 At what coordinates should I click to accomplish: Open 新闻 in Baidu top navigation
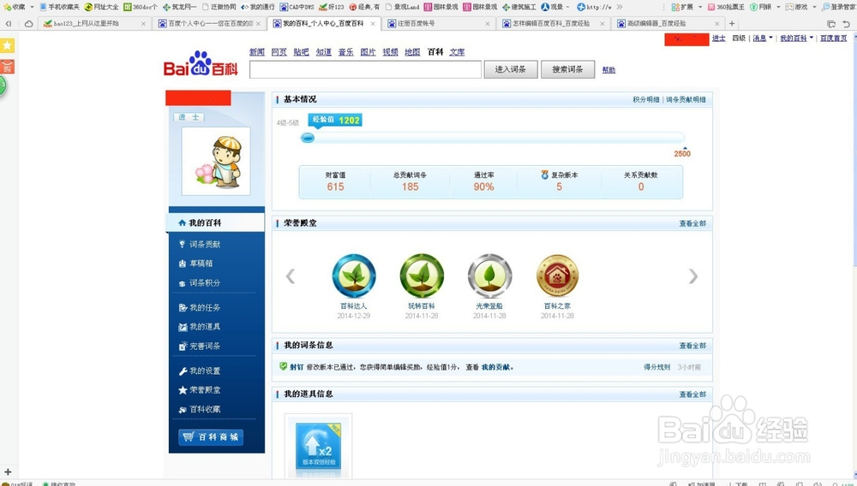[257, 52]
